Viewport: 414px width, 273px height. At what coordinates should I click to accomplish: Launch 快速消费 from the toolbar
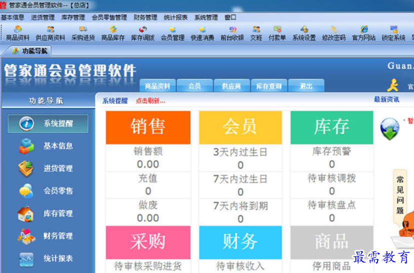pyautogui.click(x=202, y=33)
